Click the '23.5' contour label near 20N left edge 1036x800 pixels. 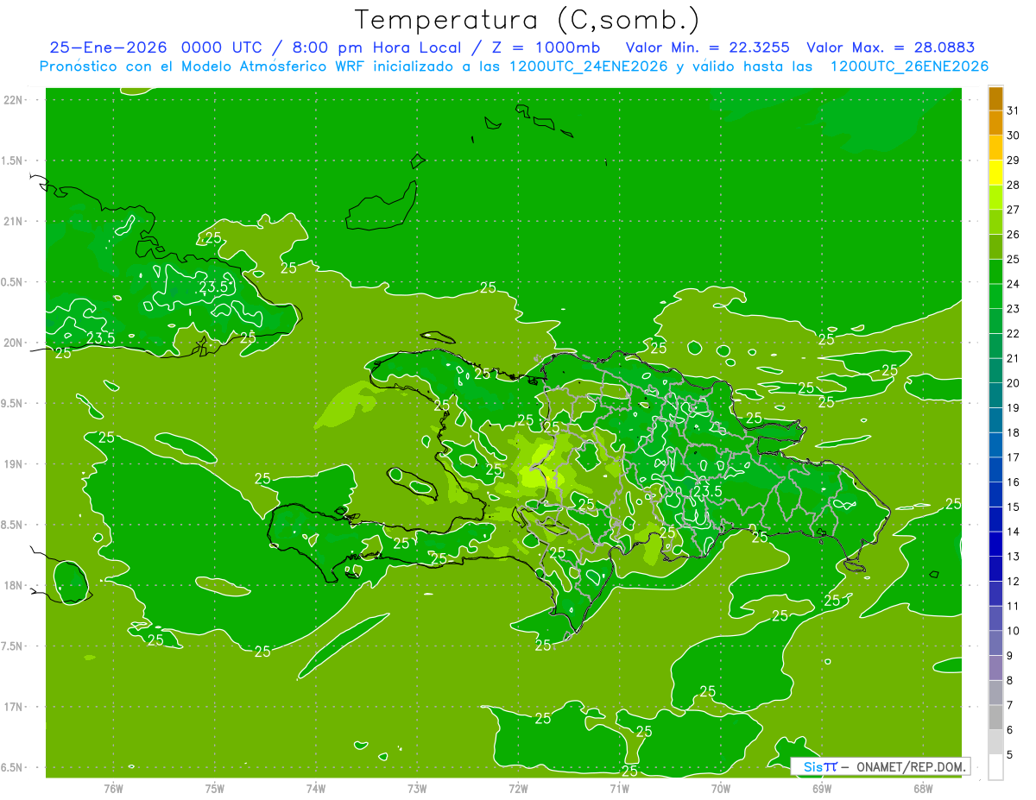coord(101,337)
